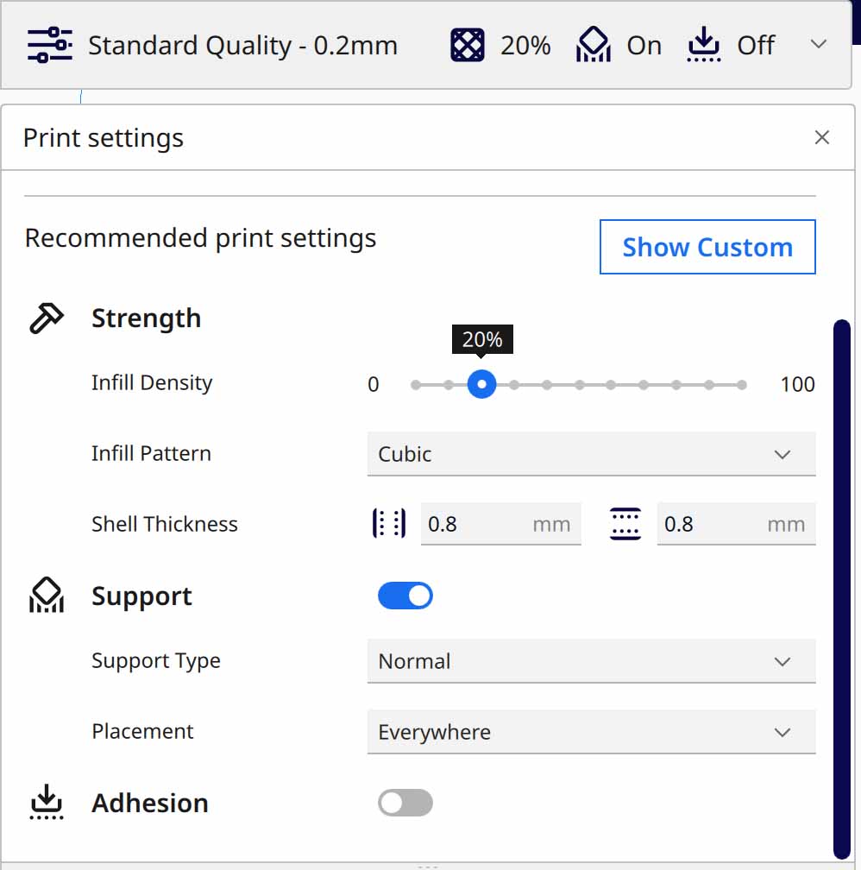
Task: Enable the Adhesion toggle switch
Action: tap(405, 803)
